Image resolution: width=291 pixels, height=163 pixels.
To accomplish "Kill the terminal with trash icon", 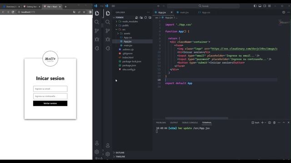I will pos(274,123).
